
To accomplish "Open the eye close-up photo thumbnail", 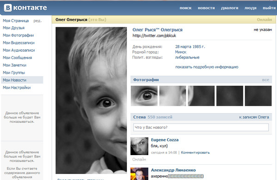I will [144, 96].
